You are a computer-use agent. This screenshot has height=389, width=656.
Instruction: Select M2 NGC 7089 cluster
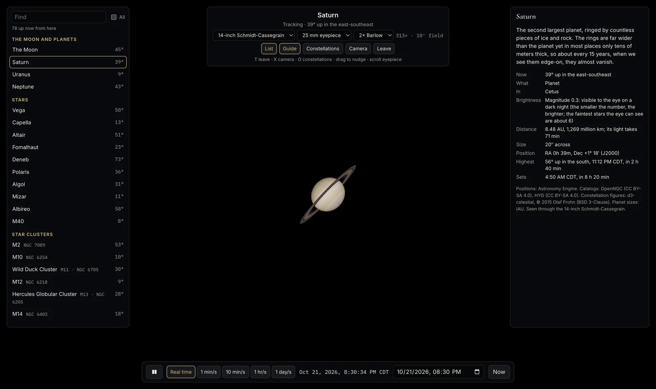[68, 245]
